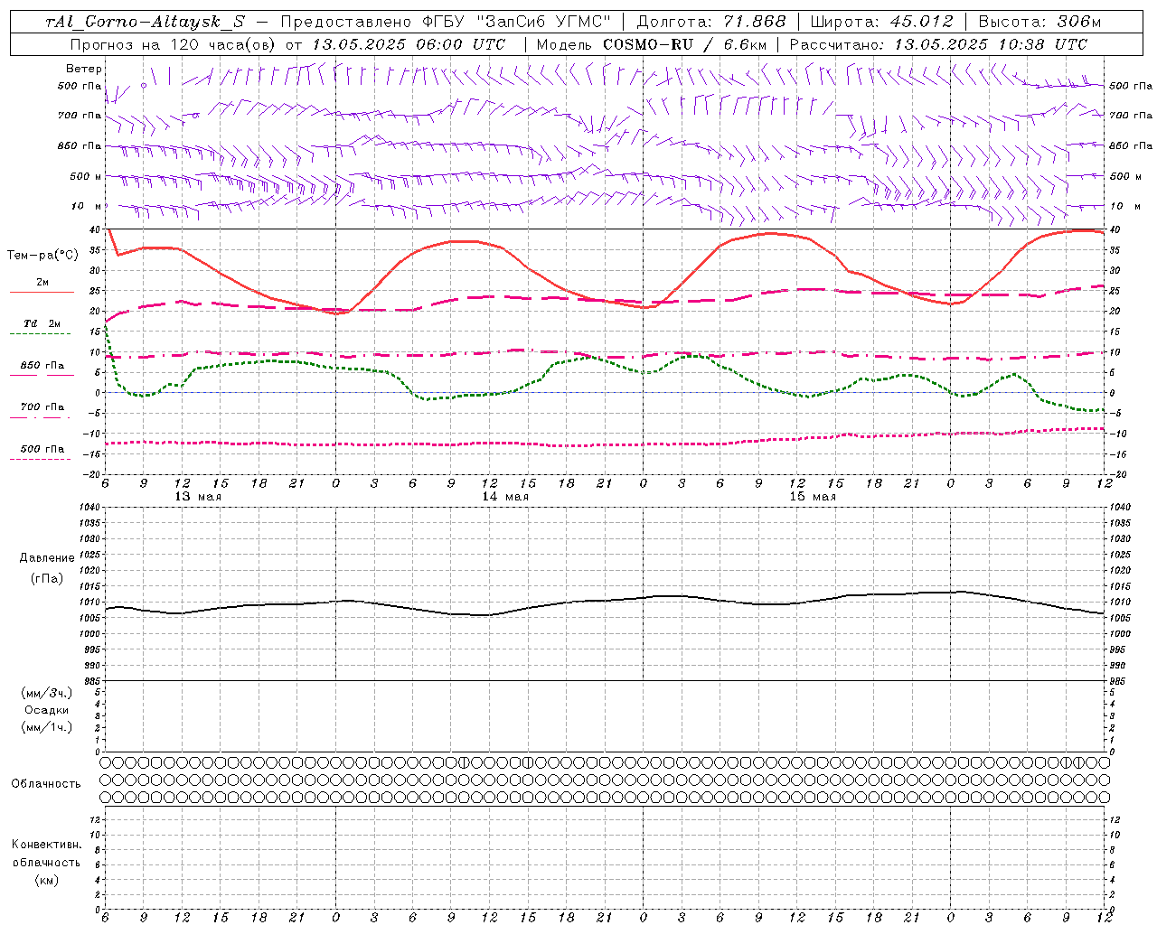Image resolution: width=1157 pixels, height=925 pixels.
Task: Click the (гПа) unit label under Давление
Action: [x=47, y=578]
